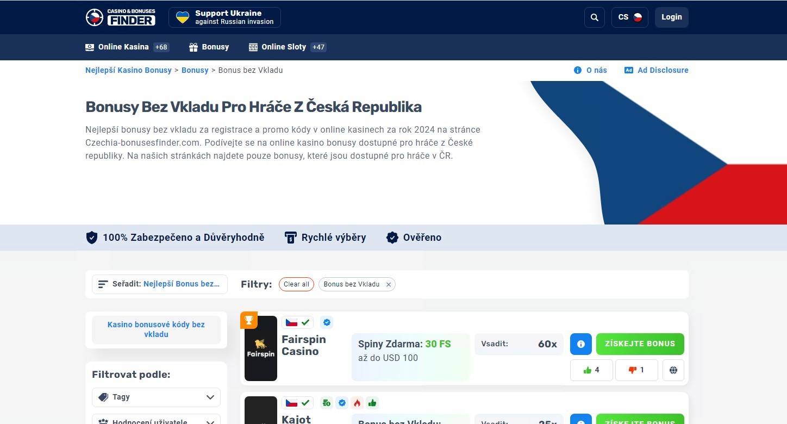Go to the Bonusy breadcrumb link
Screen dimensions: 787x424
pos(195,70)
